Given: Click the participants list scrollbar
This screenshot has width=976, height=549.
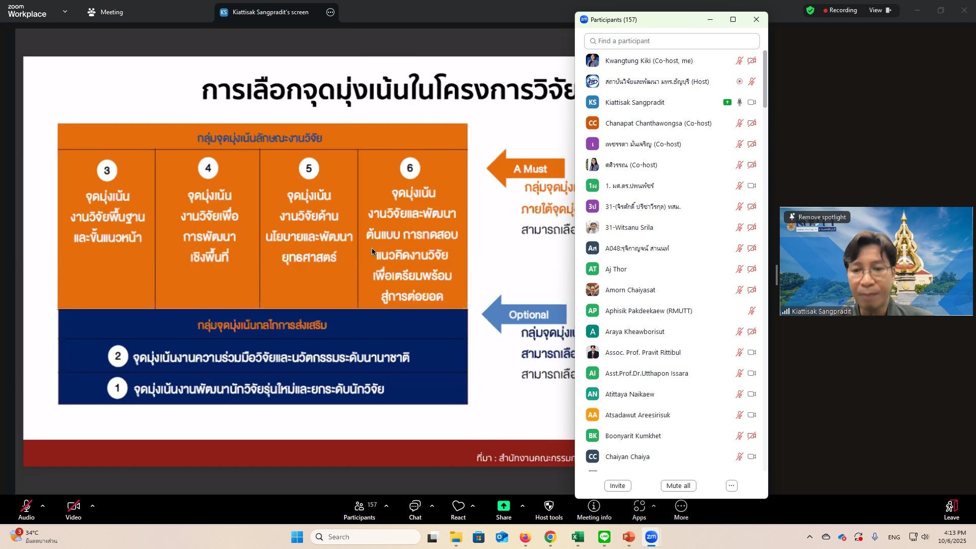Looking at the screenshot, I should click(x=765, y=79).
